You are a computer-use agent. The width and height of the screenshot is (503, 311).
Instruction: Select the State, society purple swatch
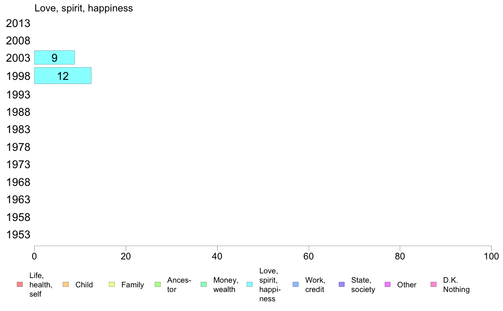(x=342, y=284)
